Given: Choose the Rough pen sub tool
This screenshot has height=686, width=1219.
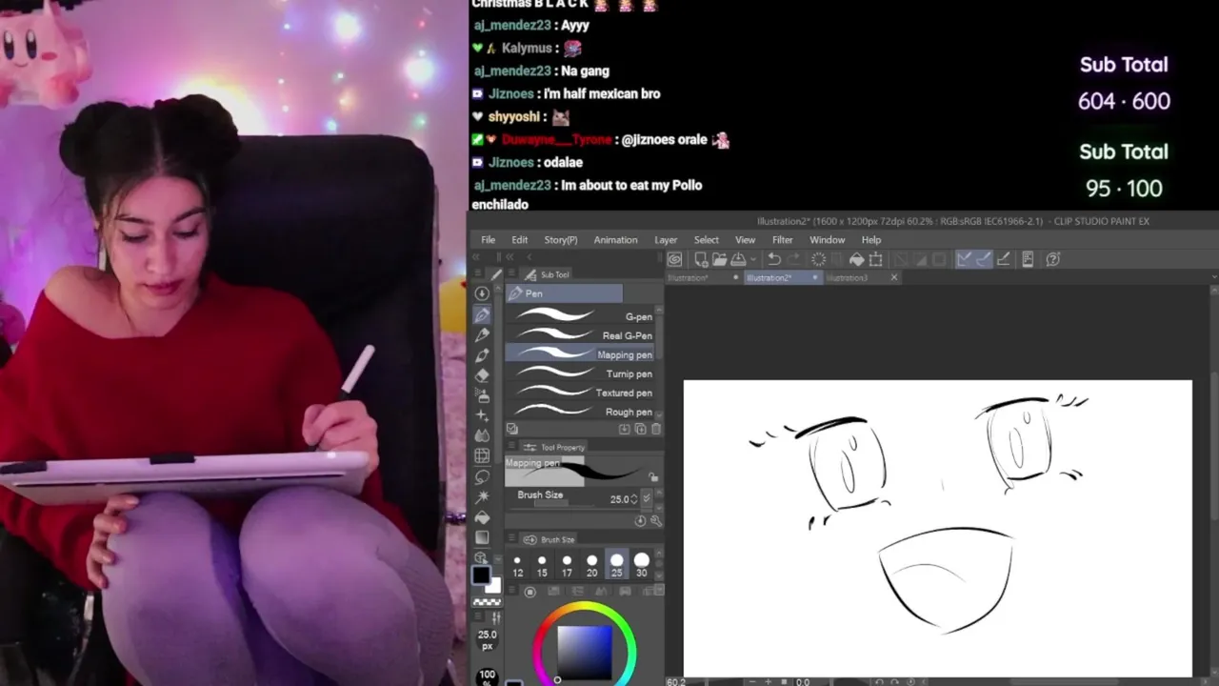Looking at the screenshot, I should tap(581, 412).
